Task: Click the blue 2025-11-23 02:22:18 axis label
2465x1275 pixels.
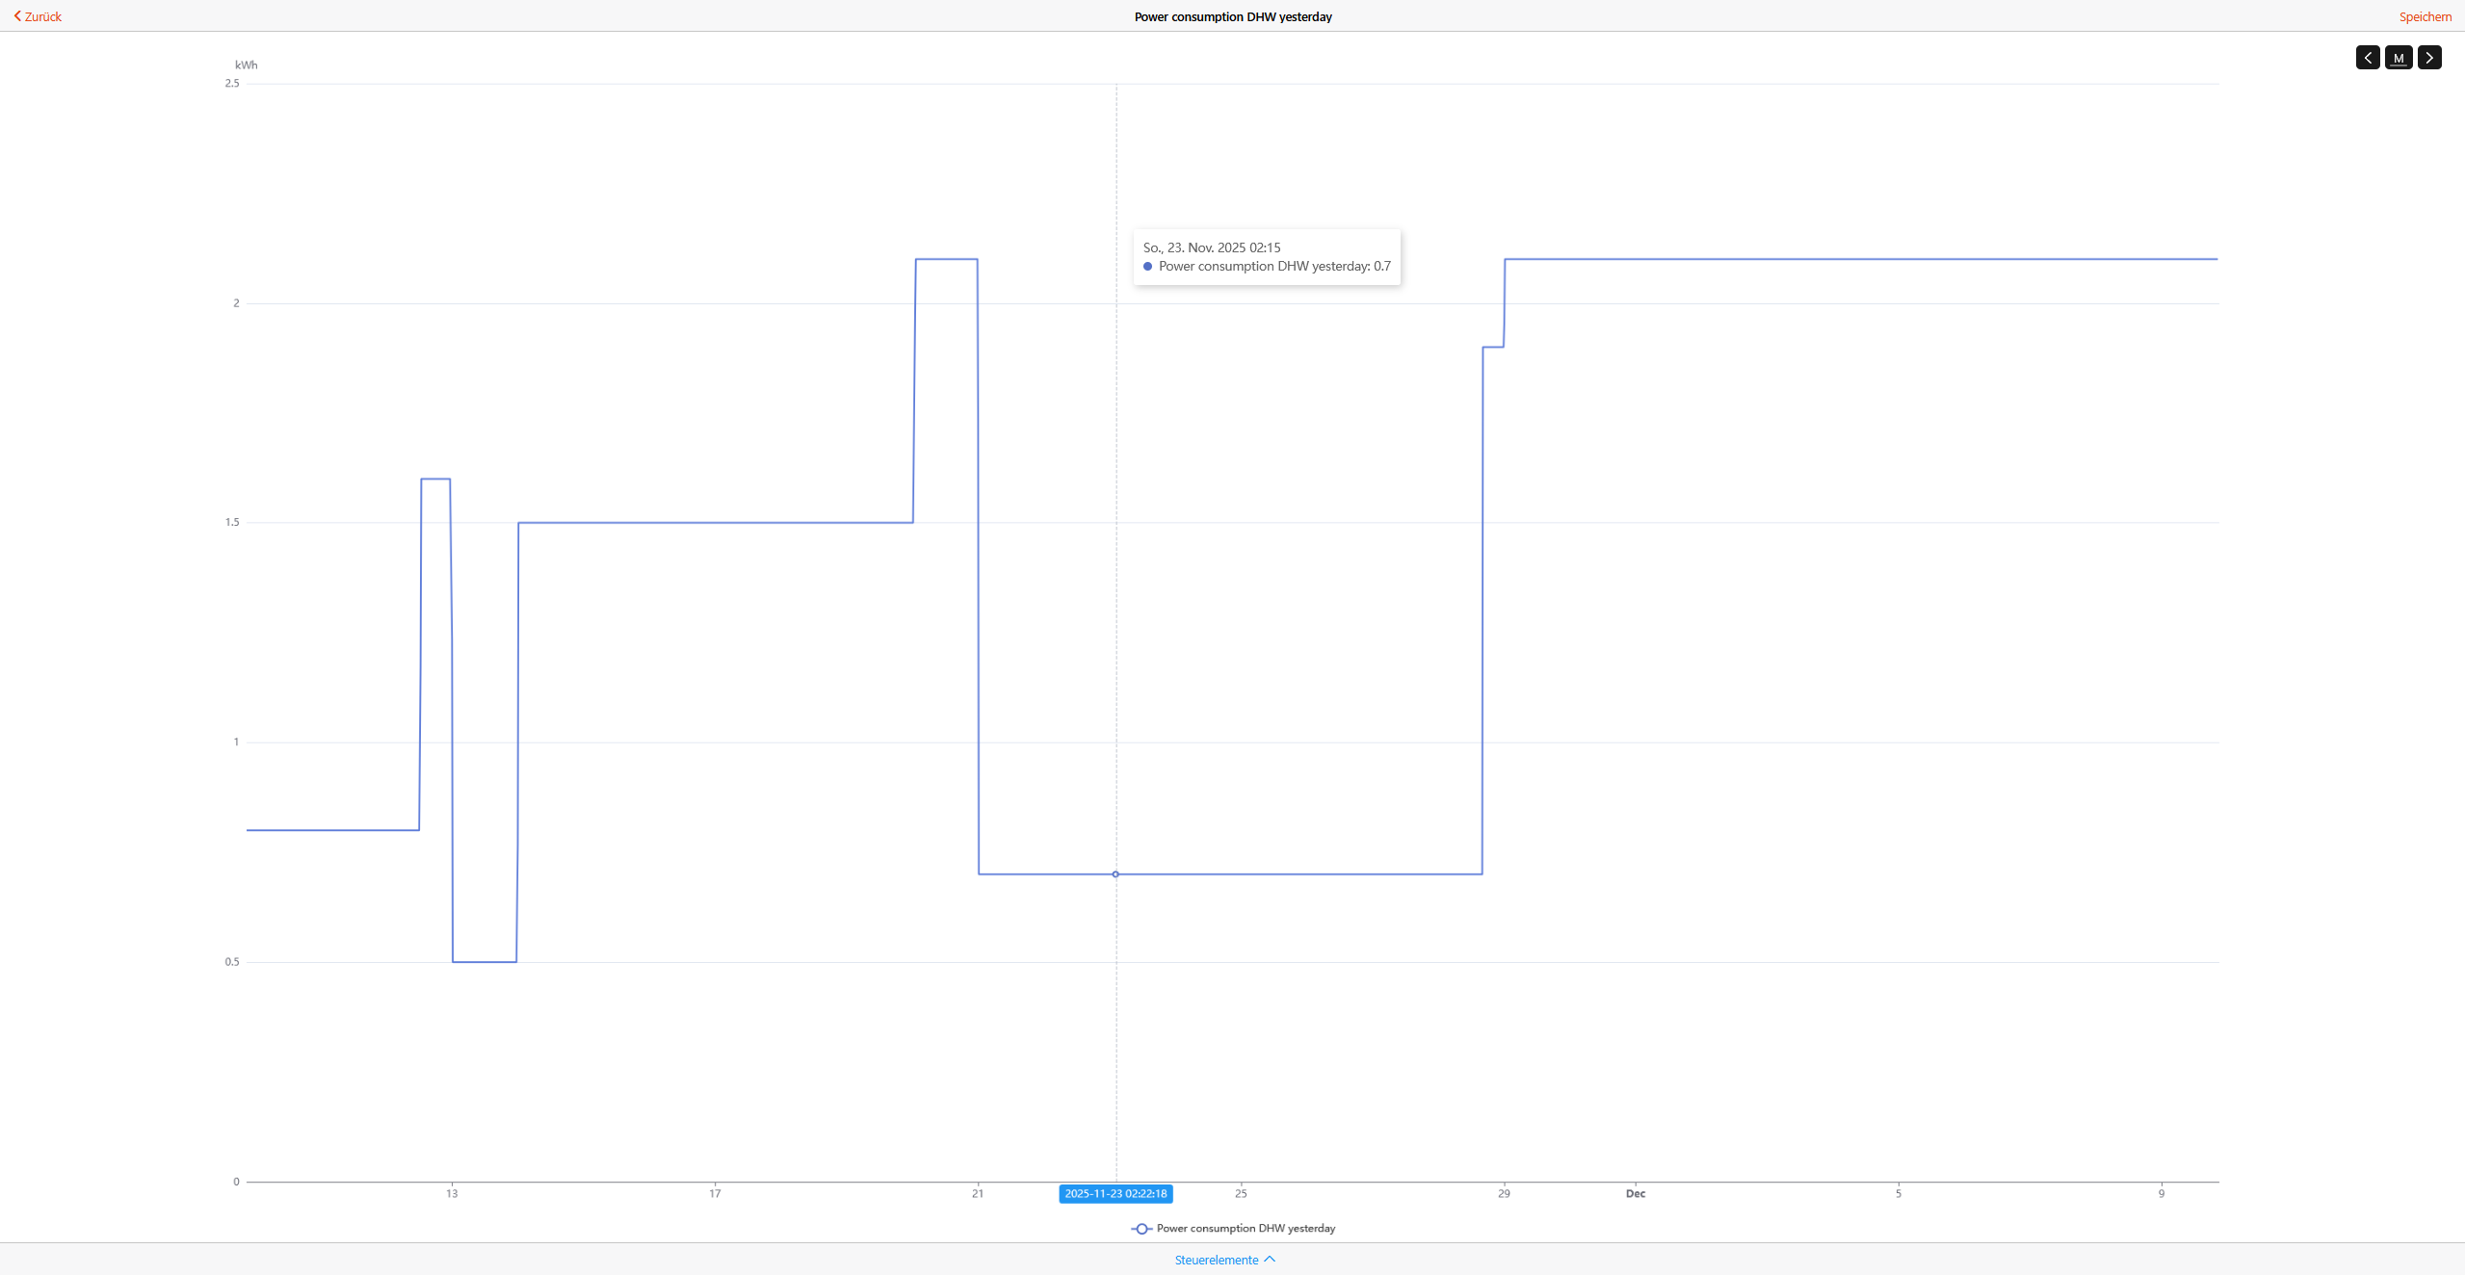Action: [1115, 1193]
